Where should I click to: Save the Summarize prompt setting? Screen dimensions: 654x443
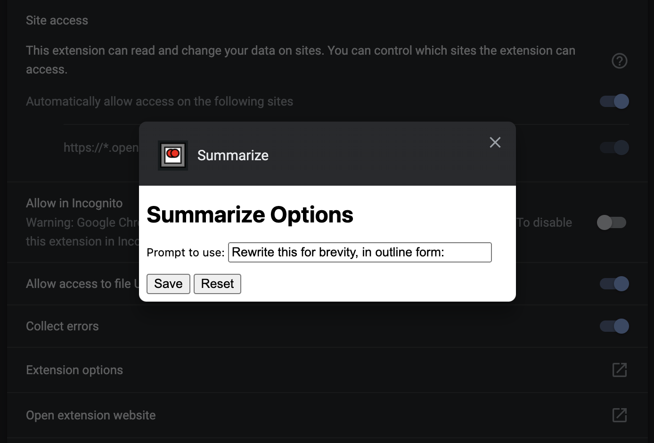(168, 284)
